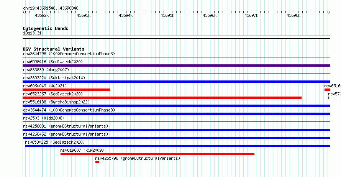Select the esv3893220 blue variant bar
Image resolution: width=341 pixels, height=177 pixels.
click(176, 82)
